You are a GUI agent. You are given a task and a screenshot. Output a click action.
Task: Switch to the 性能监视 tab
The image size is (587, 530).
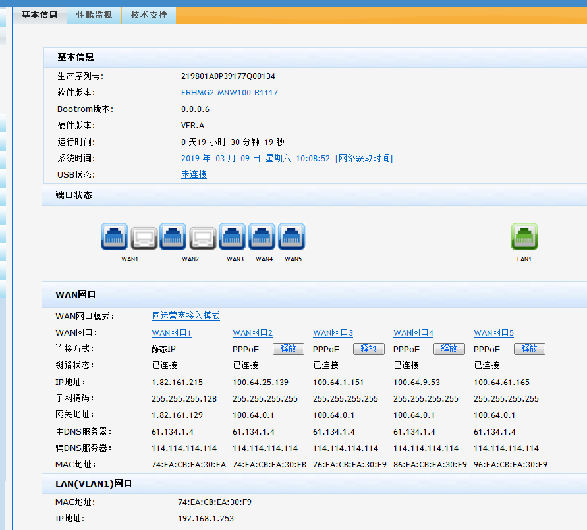(94, 14)
